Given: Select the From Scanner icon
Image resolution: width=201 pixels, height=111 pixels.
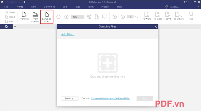Looking at the screenshot, I should tap(35, 17).
